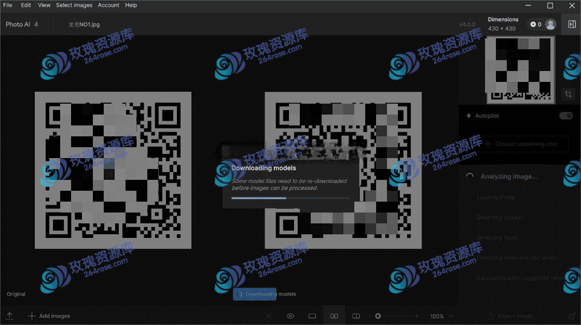The width and height of the screenshot is (581, 325).
Task: Click the v4.0.0 version label
Action: 467,24
